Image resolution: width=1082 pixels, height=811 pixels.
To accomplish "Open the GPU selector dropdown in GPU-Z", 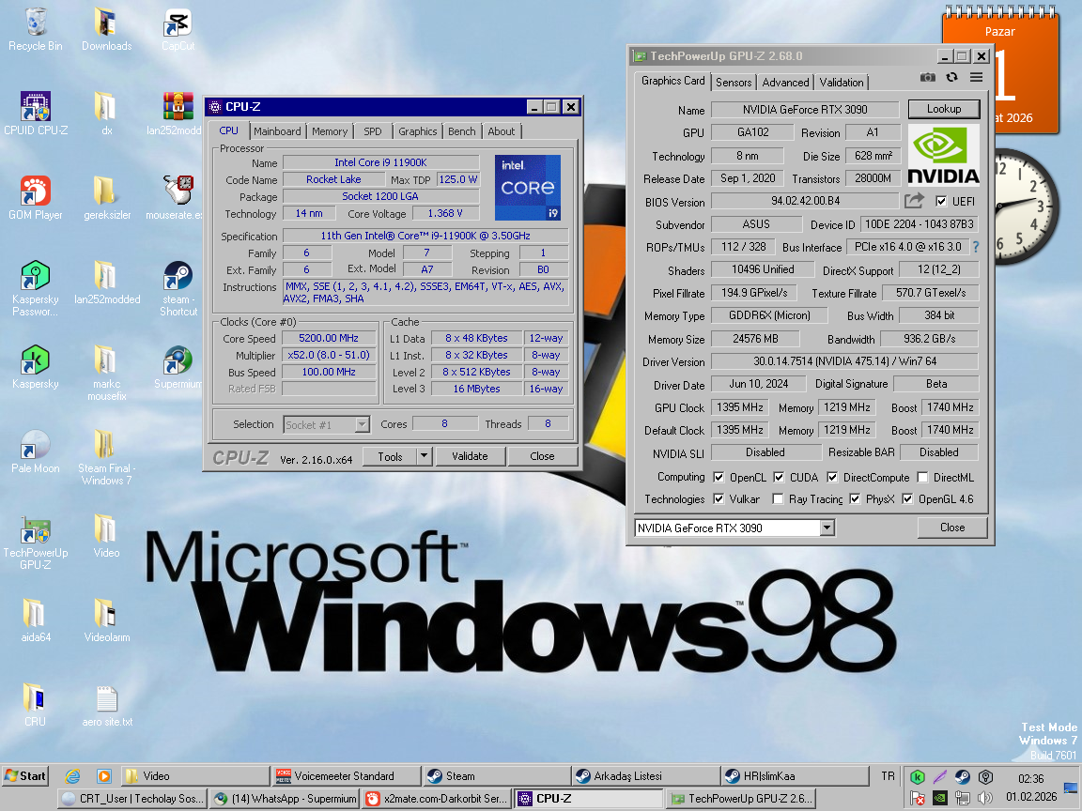I will (x=827, y=528).
